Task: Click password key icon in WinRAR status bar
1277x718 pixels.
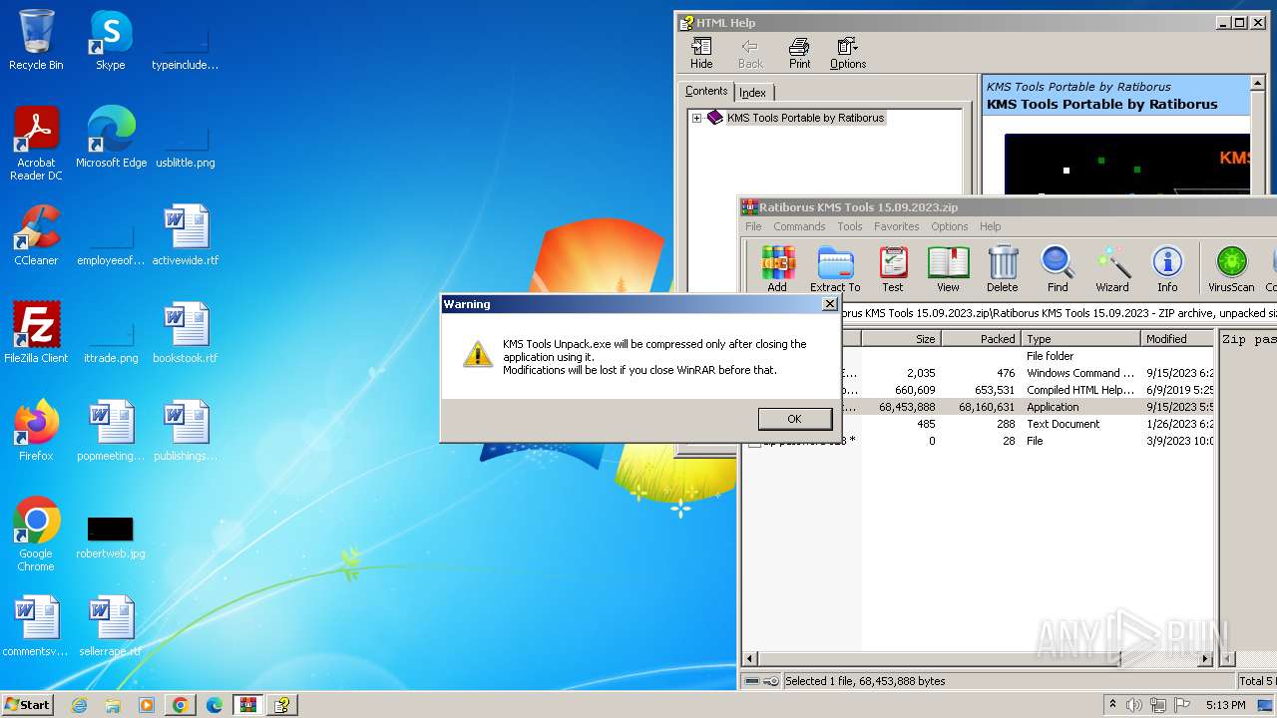Action: tap(771, 681)
